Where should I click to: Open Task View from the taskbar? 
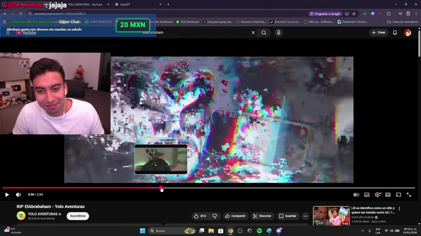click(202, 231)
